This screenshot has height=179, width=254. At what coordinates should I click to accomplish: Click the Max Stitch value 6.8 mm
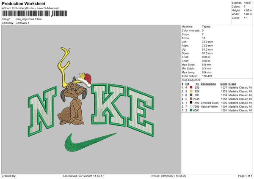tap(207, 65)
